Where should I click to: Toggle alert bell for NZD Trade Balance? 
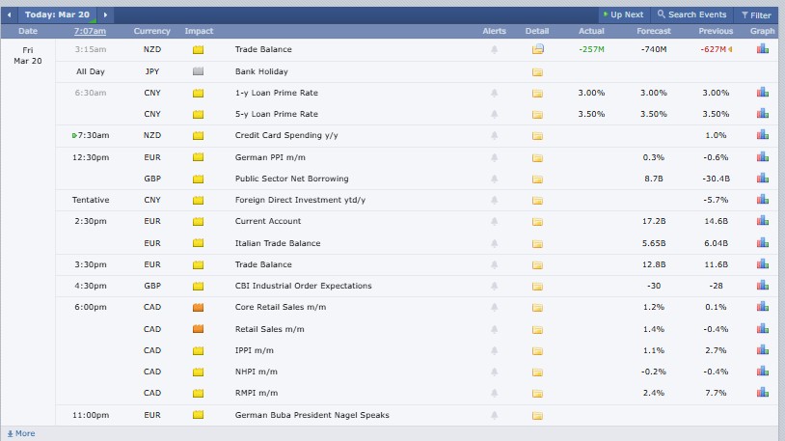[x=495, y=49]
